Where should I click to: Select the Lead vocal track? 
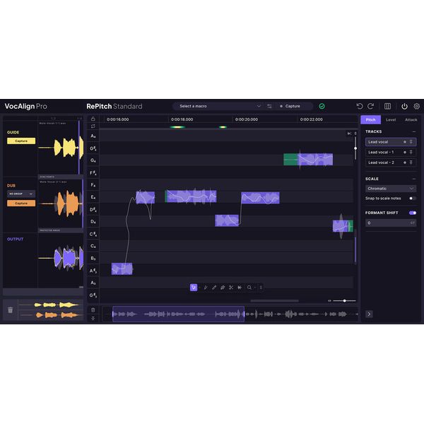coord(391,142)
